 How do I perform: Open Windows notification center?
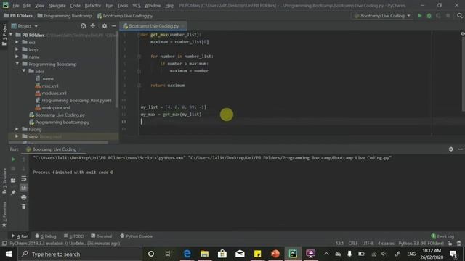click(x=453, y=254)
